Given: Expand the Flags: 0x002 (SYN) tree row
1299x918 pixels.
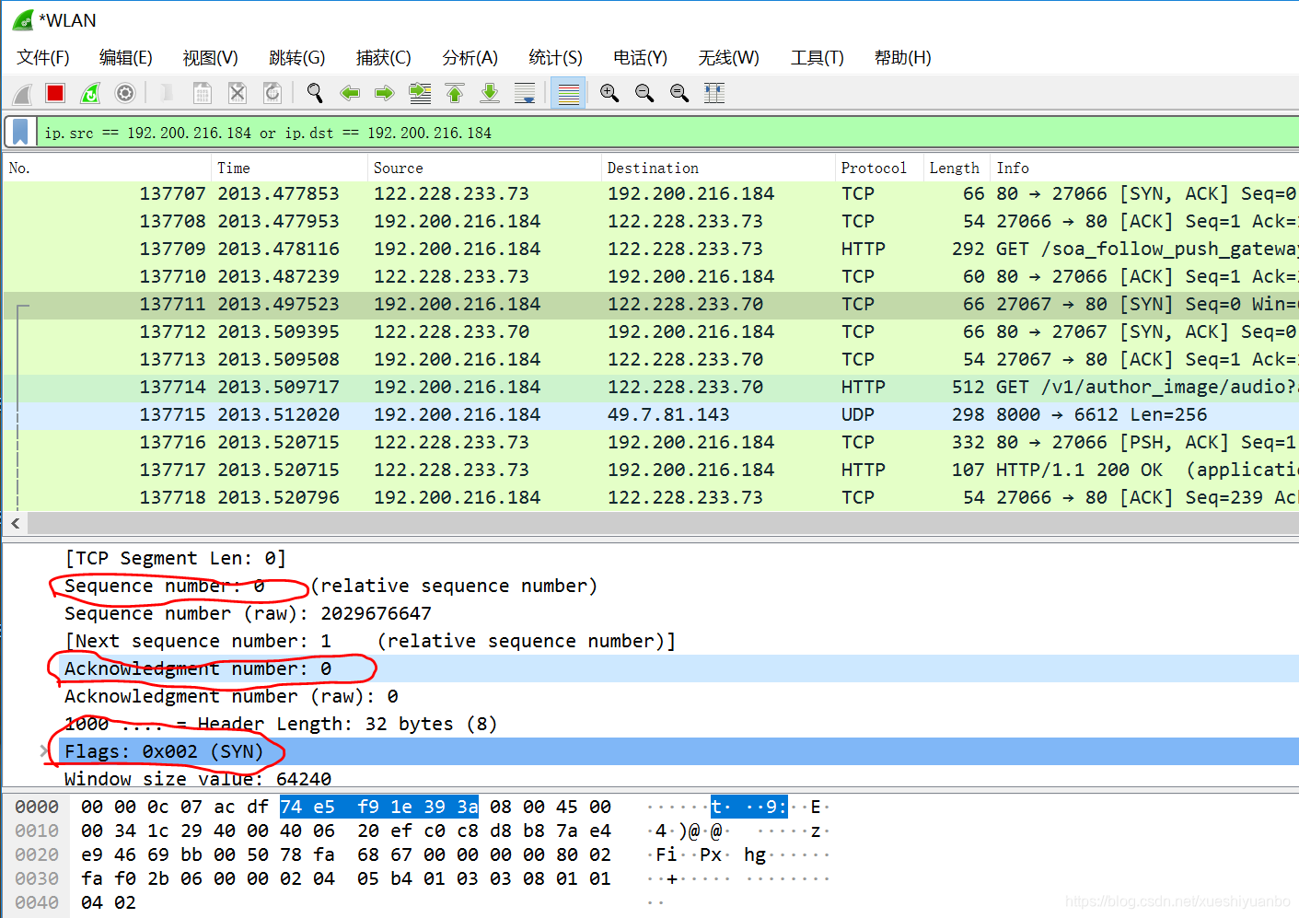Looking at the screenshot, I should [44, 751].
